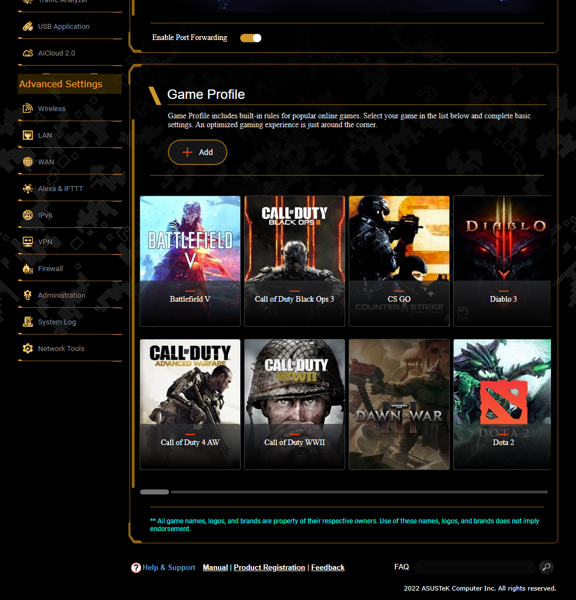Click inside the FAQ search field
The height and width of the screenshot is (600, 576).
(475, 567)
